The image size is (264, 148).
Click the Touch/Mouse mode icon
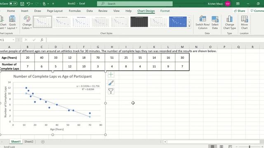(44, 4)
